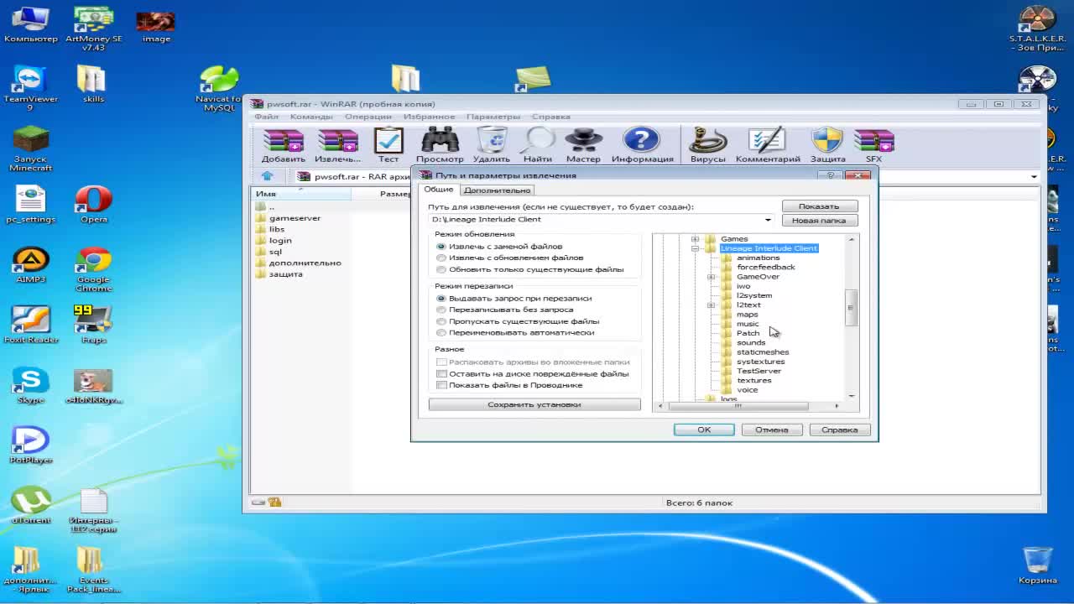Switch to the Дополнительно tab
Screen dimensions: 1074x604
[497, 190]
